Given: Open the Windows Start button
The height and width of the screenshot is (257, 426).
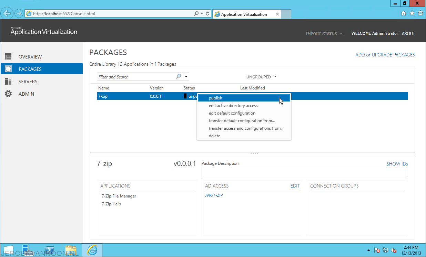Looking at the screenshot, I should pyautogui.click(x=9, y=250).
